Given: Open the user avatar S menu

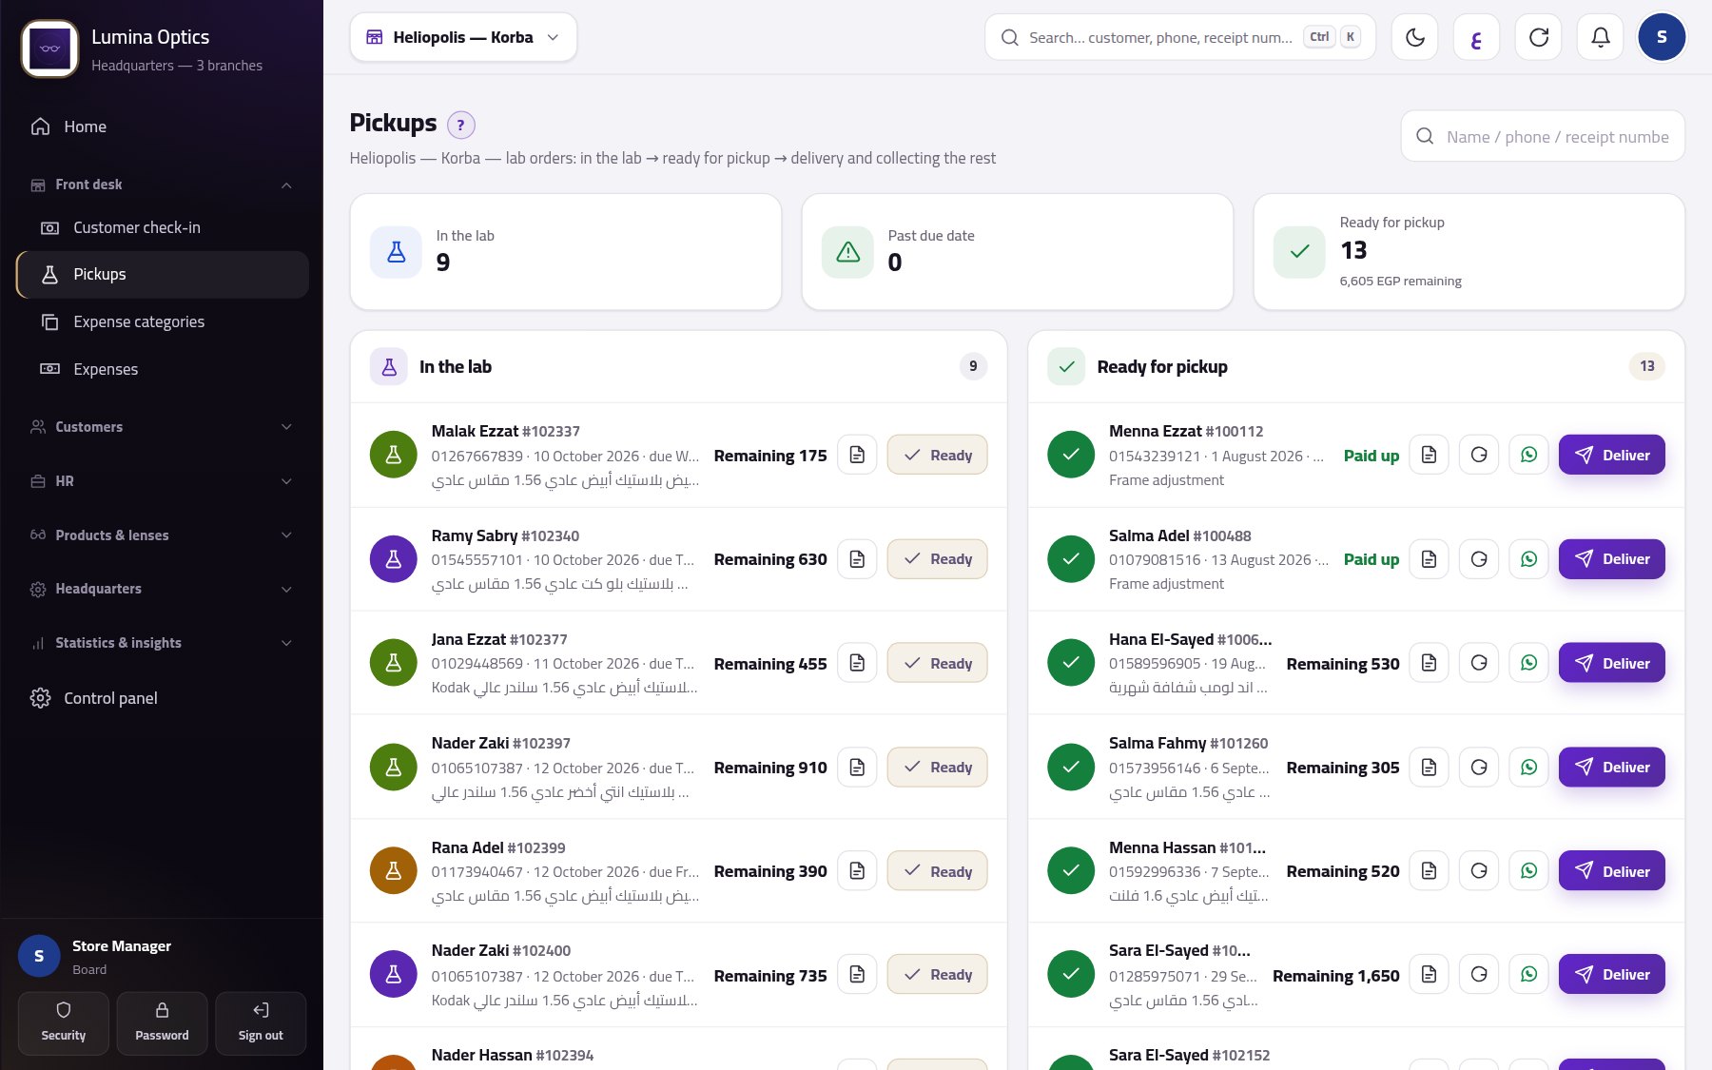Looking at the screenshot, I should point(1662,38).
